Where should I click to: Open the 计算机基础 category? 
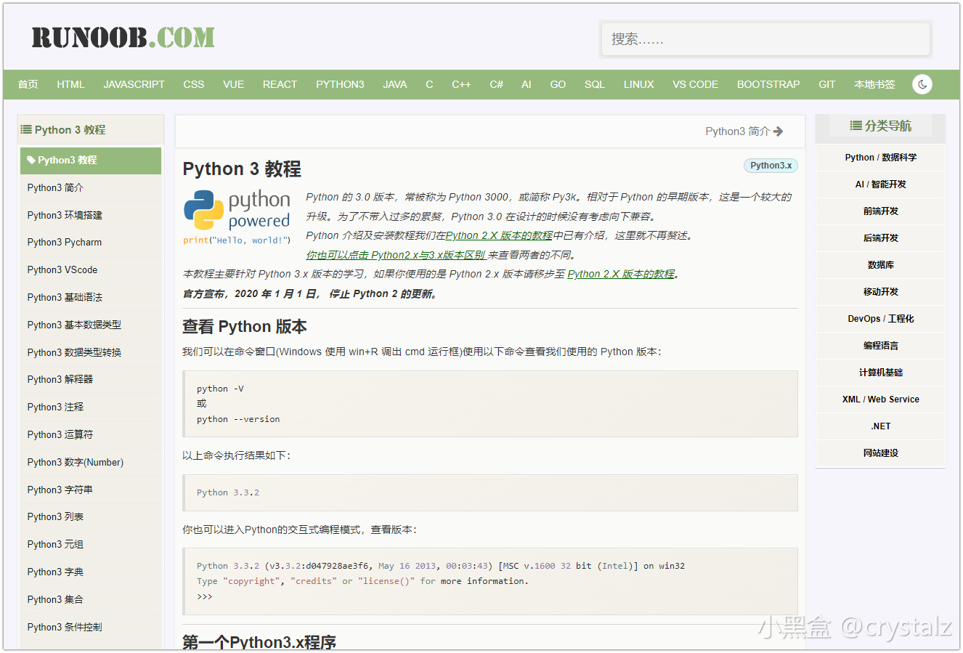(x=881, y=373)
